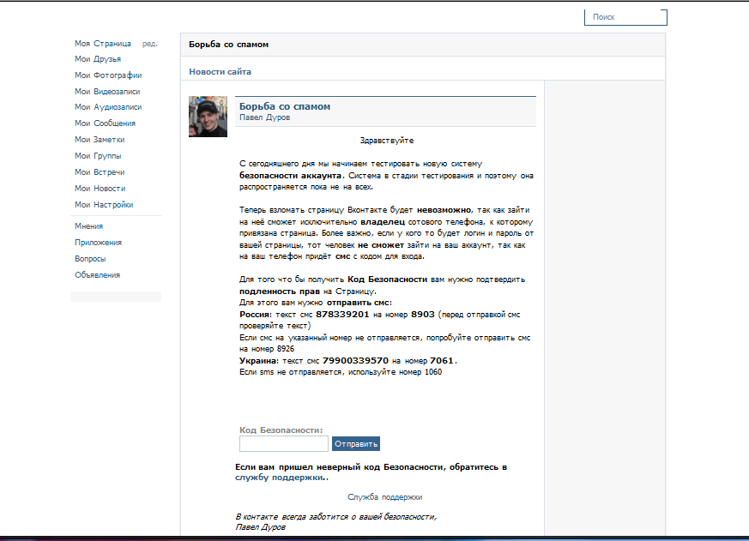
Task: Open the Борьба со спамом post title
Action: coord(285,106)
